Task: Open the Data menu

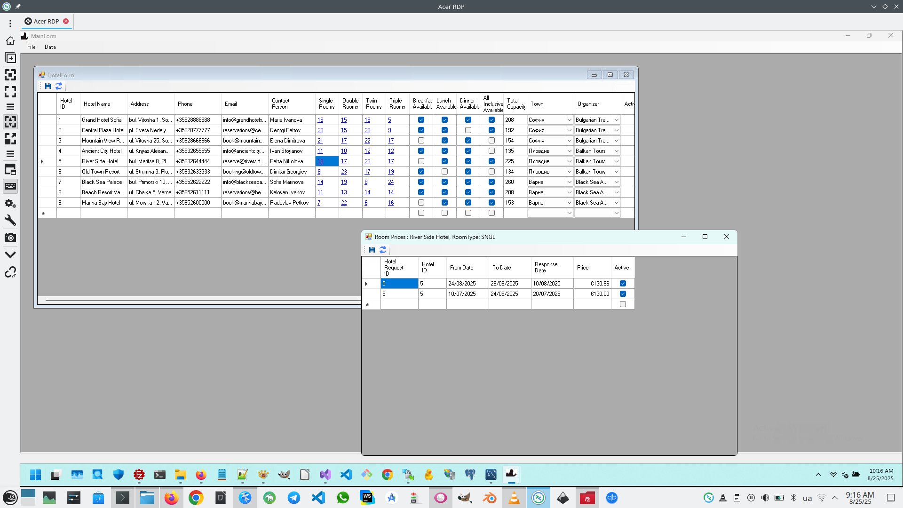Action: [x=50, y=47]
